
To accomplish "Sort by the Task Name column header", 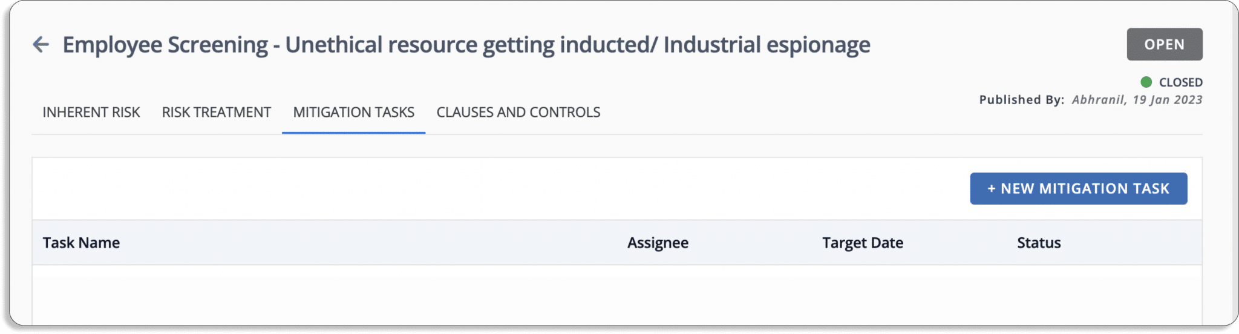I will point(81,243).
